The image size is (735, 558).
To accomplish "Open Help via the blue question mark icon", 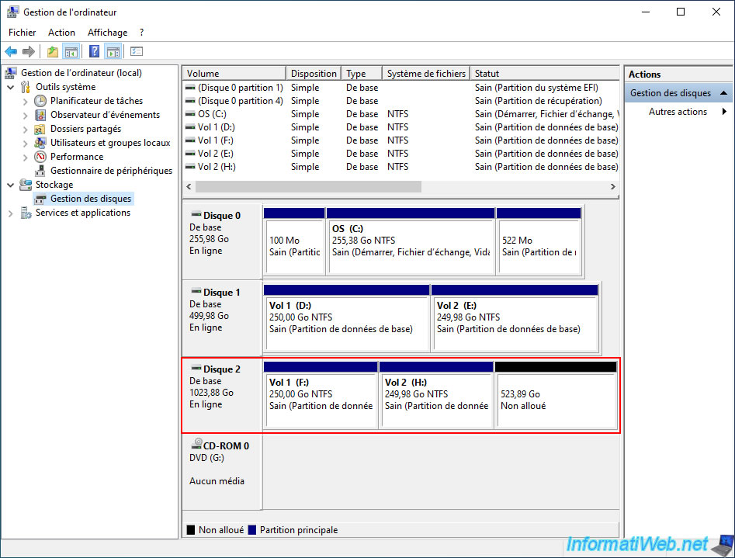I will coord(94,52).
